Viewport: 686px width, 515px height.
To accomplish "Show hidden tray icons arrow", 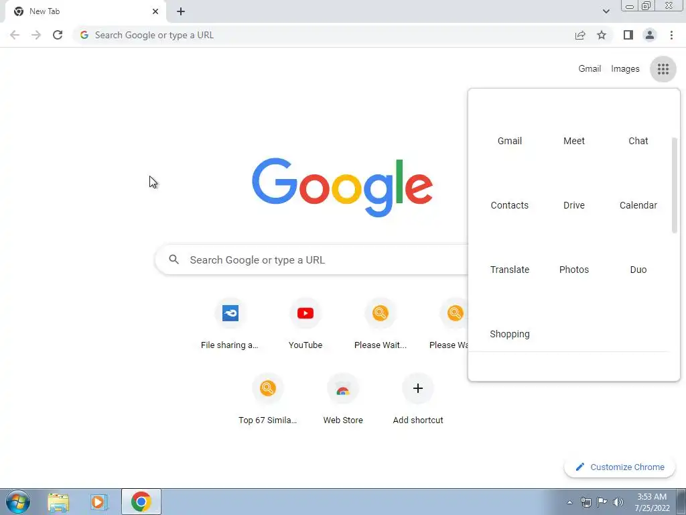I will tap(569, 502).
